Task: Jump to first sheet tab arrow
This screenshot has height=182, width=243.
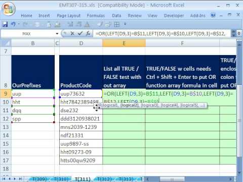Action: coord(4,178)
